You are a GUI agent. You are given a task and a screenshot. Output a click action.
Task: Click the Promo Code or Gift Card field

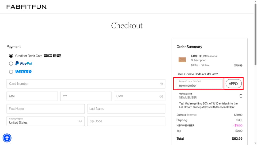[x=199, y=84]
